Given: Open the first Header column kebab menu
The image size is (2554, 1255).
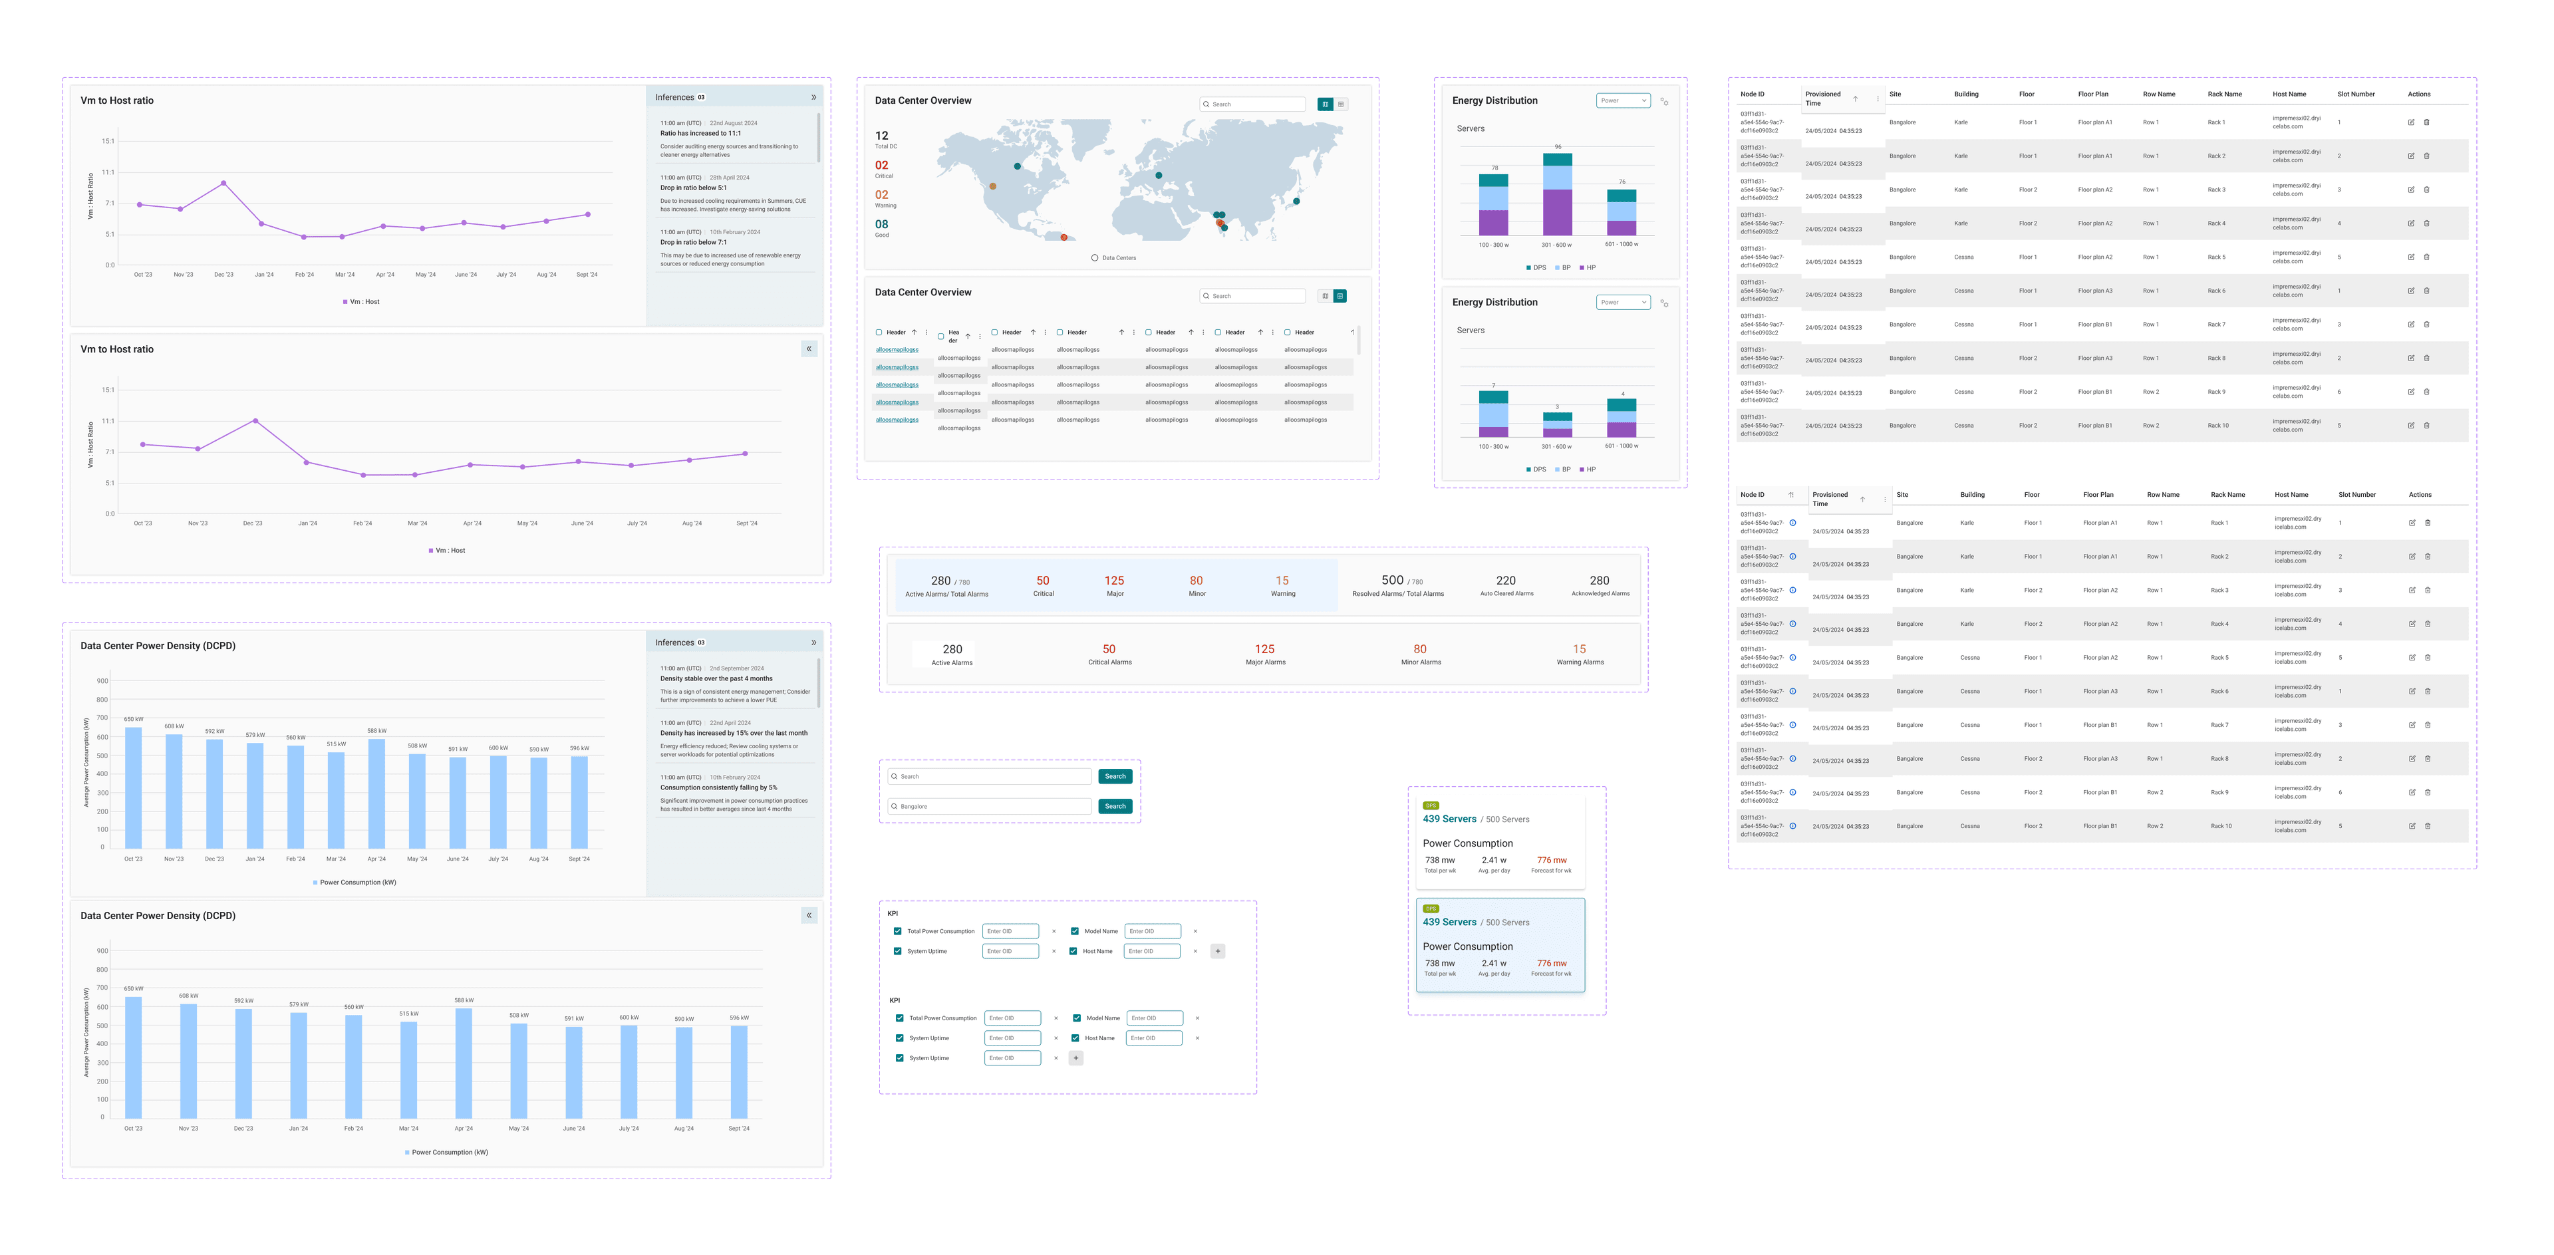Looking at the screenshot, I should click(926, 332).
